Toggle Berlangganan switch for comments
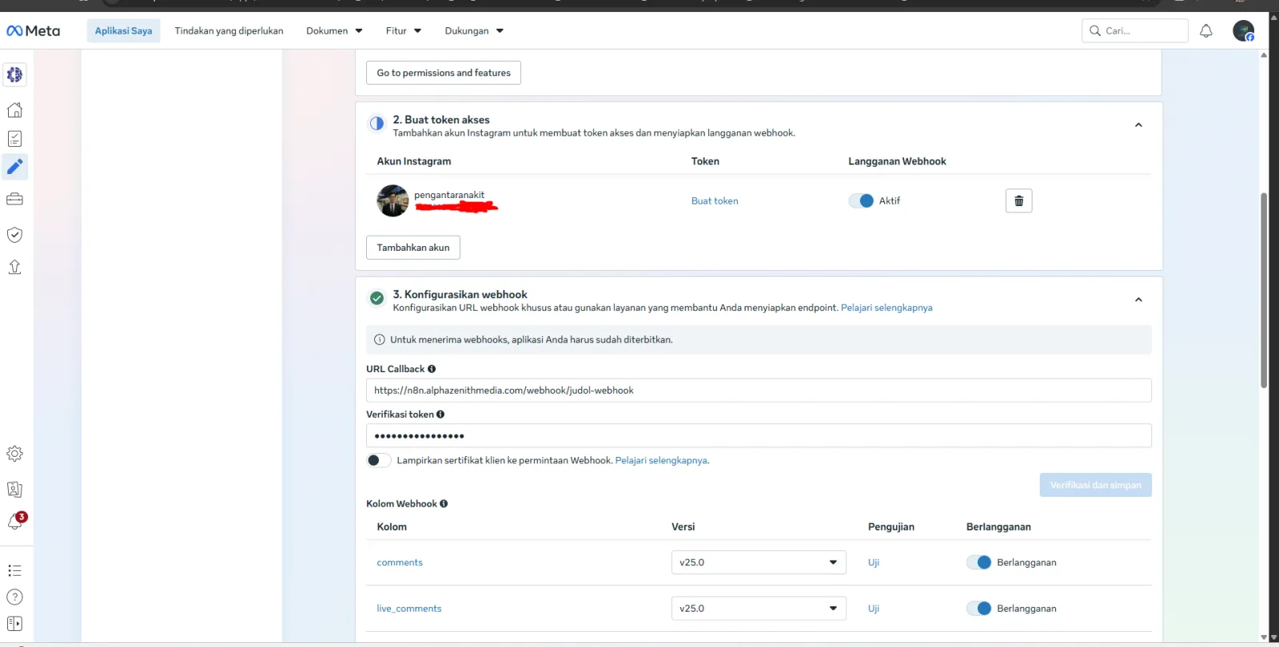 (979, 562)
